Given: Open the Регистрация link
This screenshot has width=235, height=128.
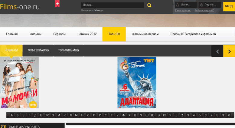Looking at the screenshot, I should coord(183,10).
